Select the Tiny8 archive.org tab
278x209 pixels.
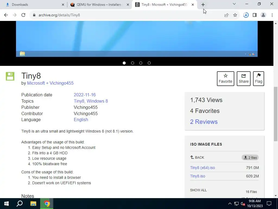click(164, 5)
